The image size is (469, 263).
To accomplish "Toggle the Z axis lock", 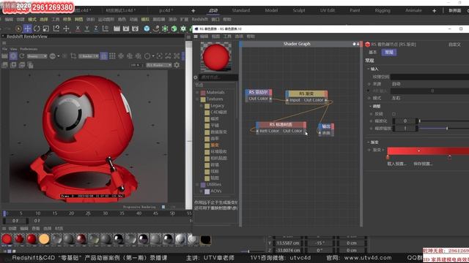I will 96,28.
